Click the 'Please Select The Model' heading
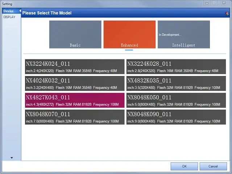Image resolution: width=232 pixels, height=174 pixels. pyautogui.click(x=47, y=13)
